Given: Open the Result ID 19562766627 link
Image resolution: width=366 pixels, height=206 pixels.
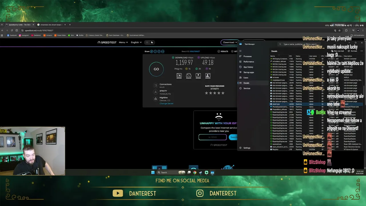Looking at the screenshot, I should (x=194, y=51).
